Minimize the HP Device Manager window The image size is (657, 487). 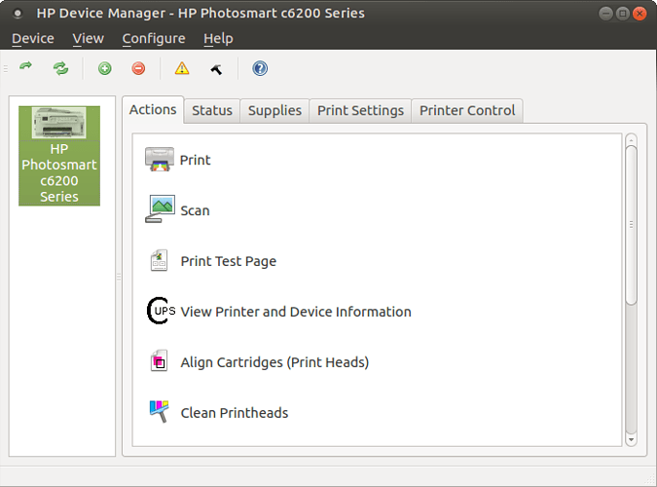tap(605, 14)
